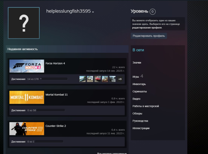Open the Mortal Kombat 11 title link

57,94
